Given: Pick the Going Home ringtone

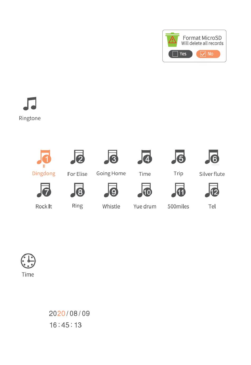Looking at the screenshot, I should 111,157.
